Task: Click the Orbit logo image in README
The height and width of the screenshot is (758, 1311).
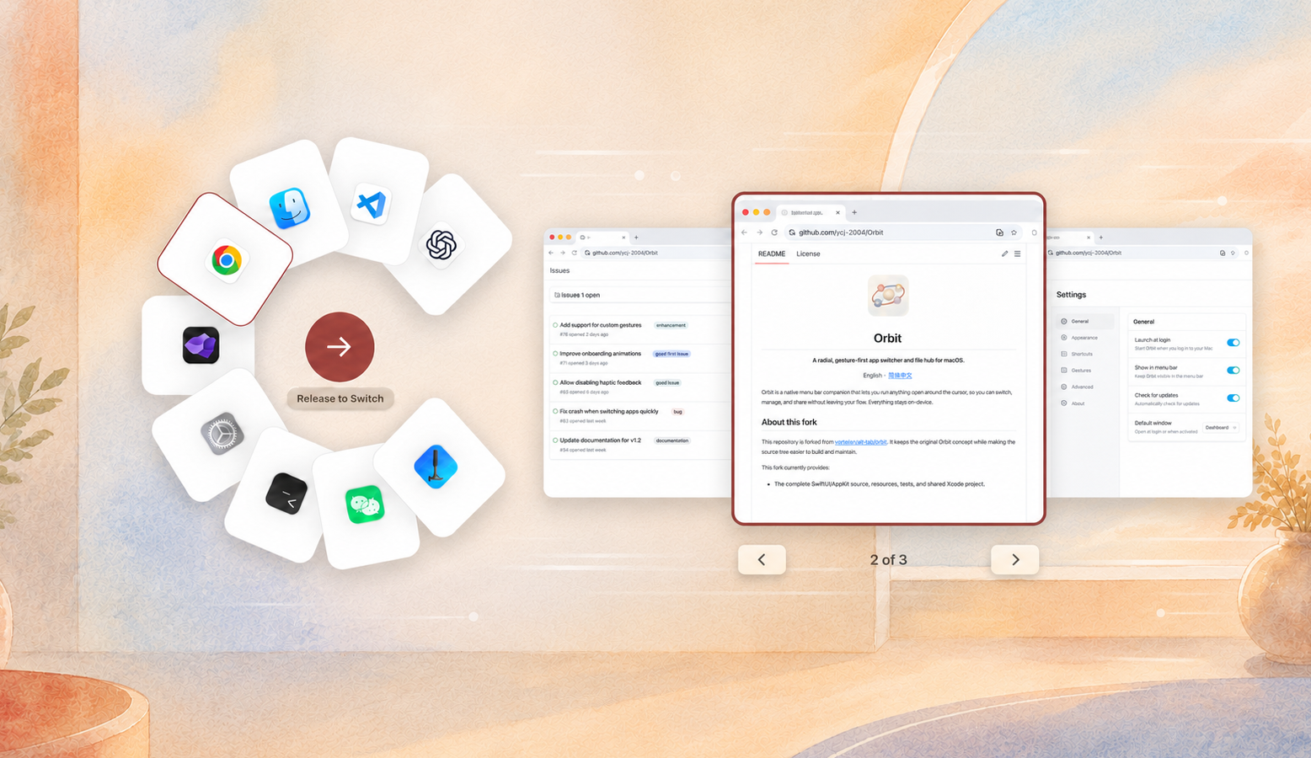Action: pyautogui.click(x=888, y=296)
